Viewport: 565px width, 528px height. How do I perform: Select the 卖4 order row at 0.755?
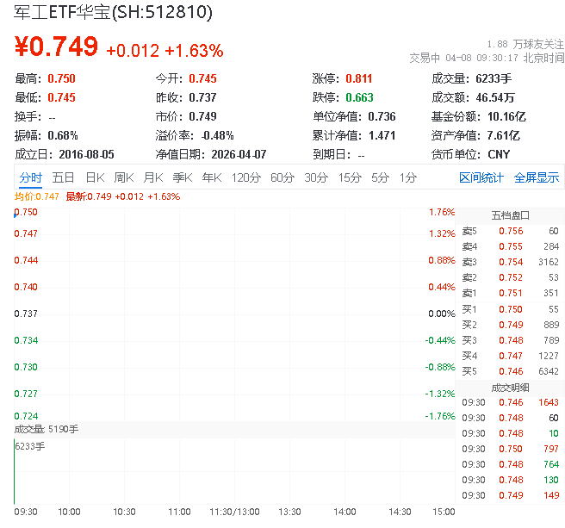tap(510, 246)
